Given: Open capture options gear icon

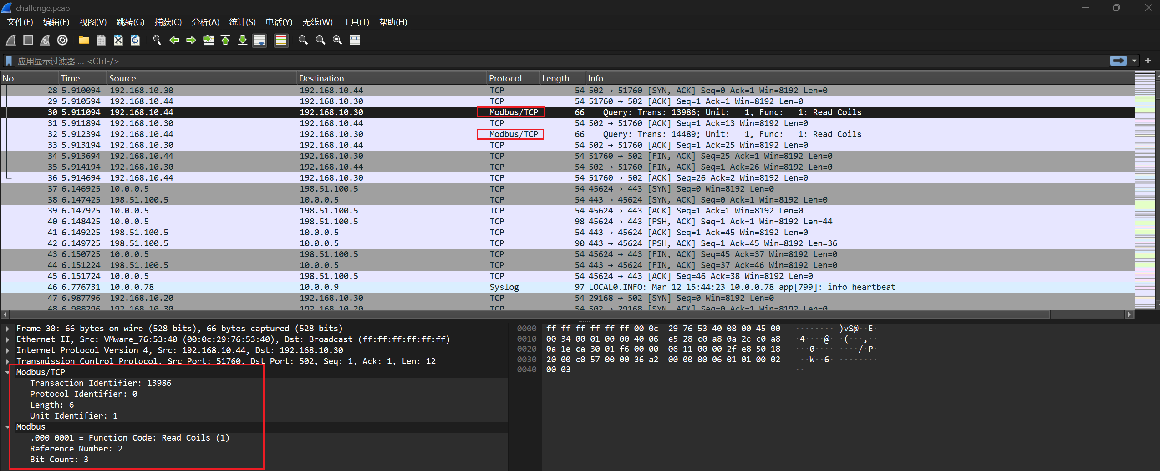Looking at the screenshot, I should tap(62, 41).
